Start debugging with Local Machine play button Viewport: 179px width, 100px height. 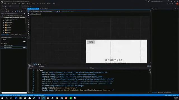click(20, 6)
